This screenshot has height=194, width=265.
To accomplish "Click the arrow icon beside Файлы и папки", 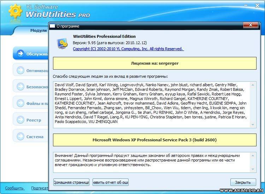I will 20,103.
